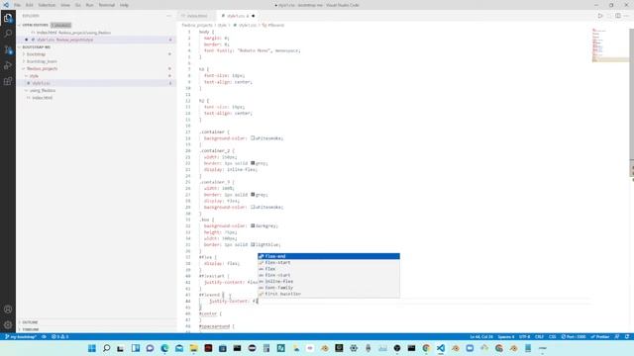This screenshot has height=356, width=634.
Task: Choose first baseline from autocomplete list
Action: pyautogui.click(x=329, y=294)
